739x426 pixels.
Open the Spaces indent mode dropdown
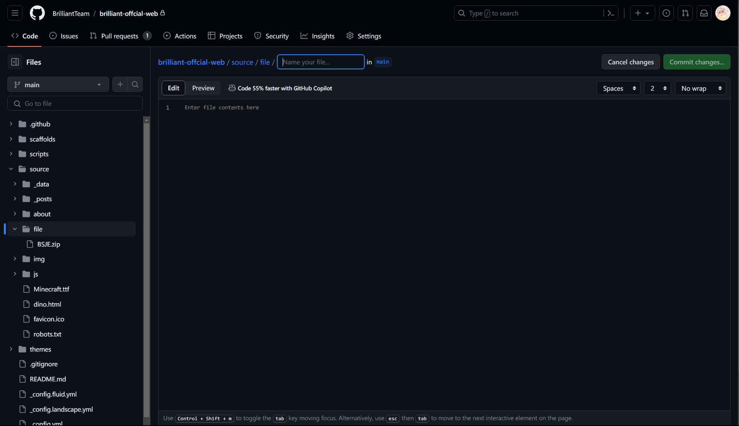(618, 88)
